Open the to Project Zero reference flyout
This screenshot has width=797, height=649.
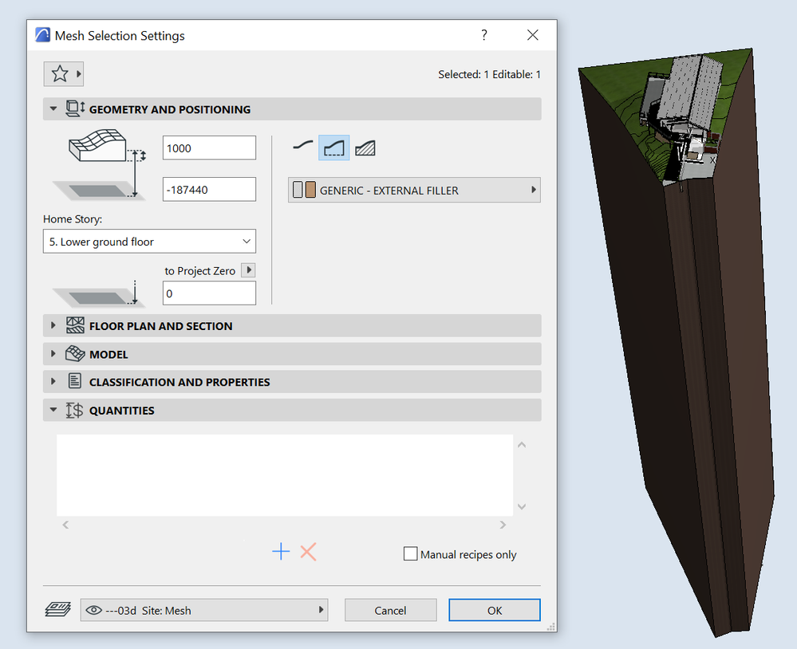[248, 270]
